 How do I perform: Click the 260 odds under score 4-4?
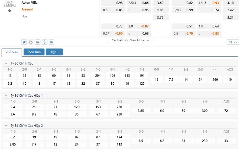click(215, 79)
